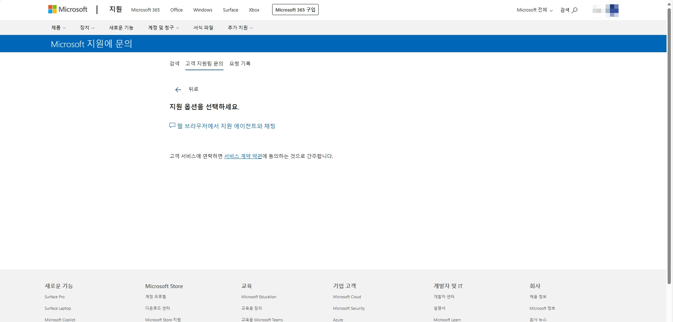Open 교육용 Microsoft Teams footer link
This screenshot has width=673, height=322.
point(262,319)
